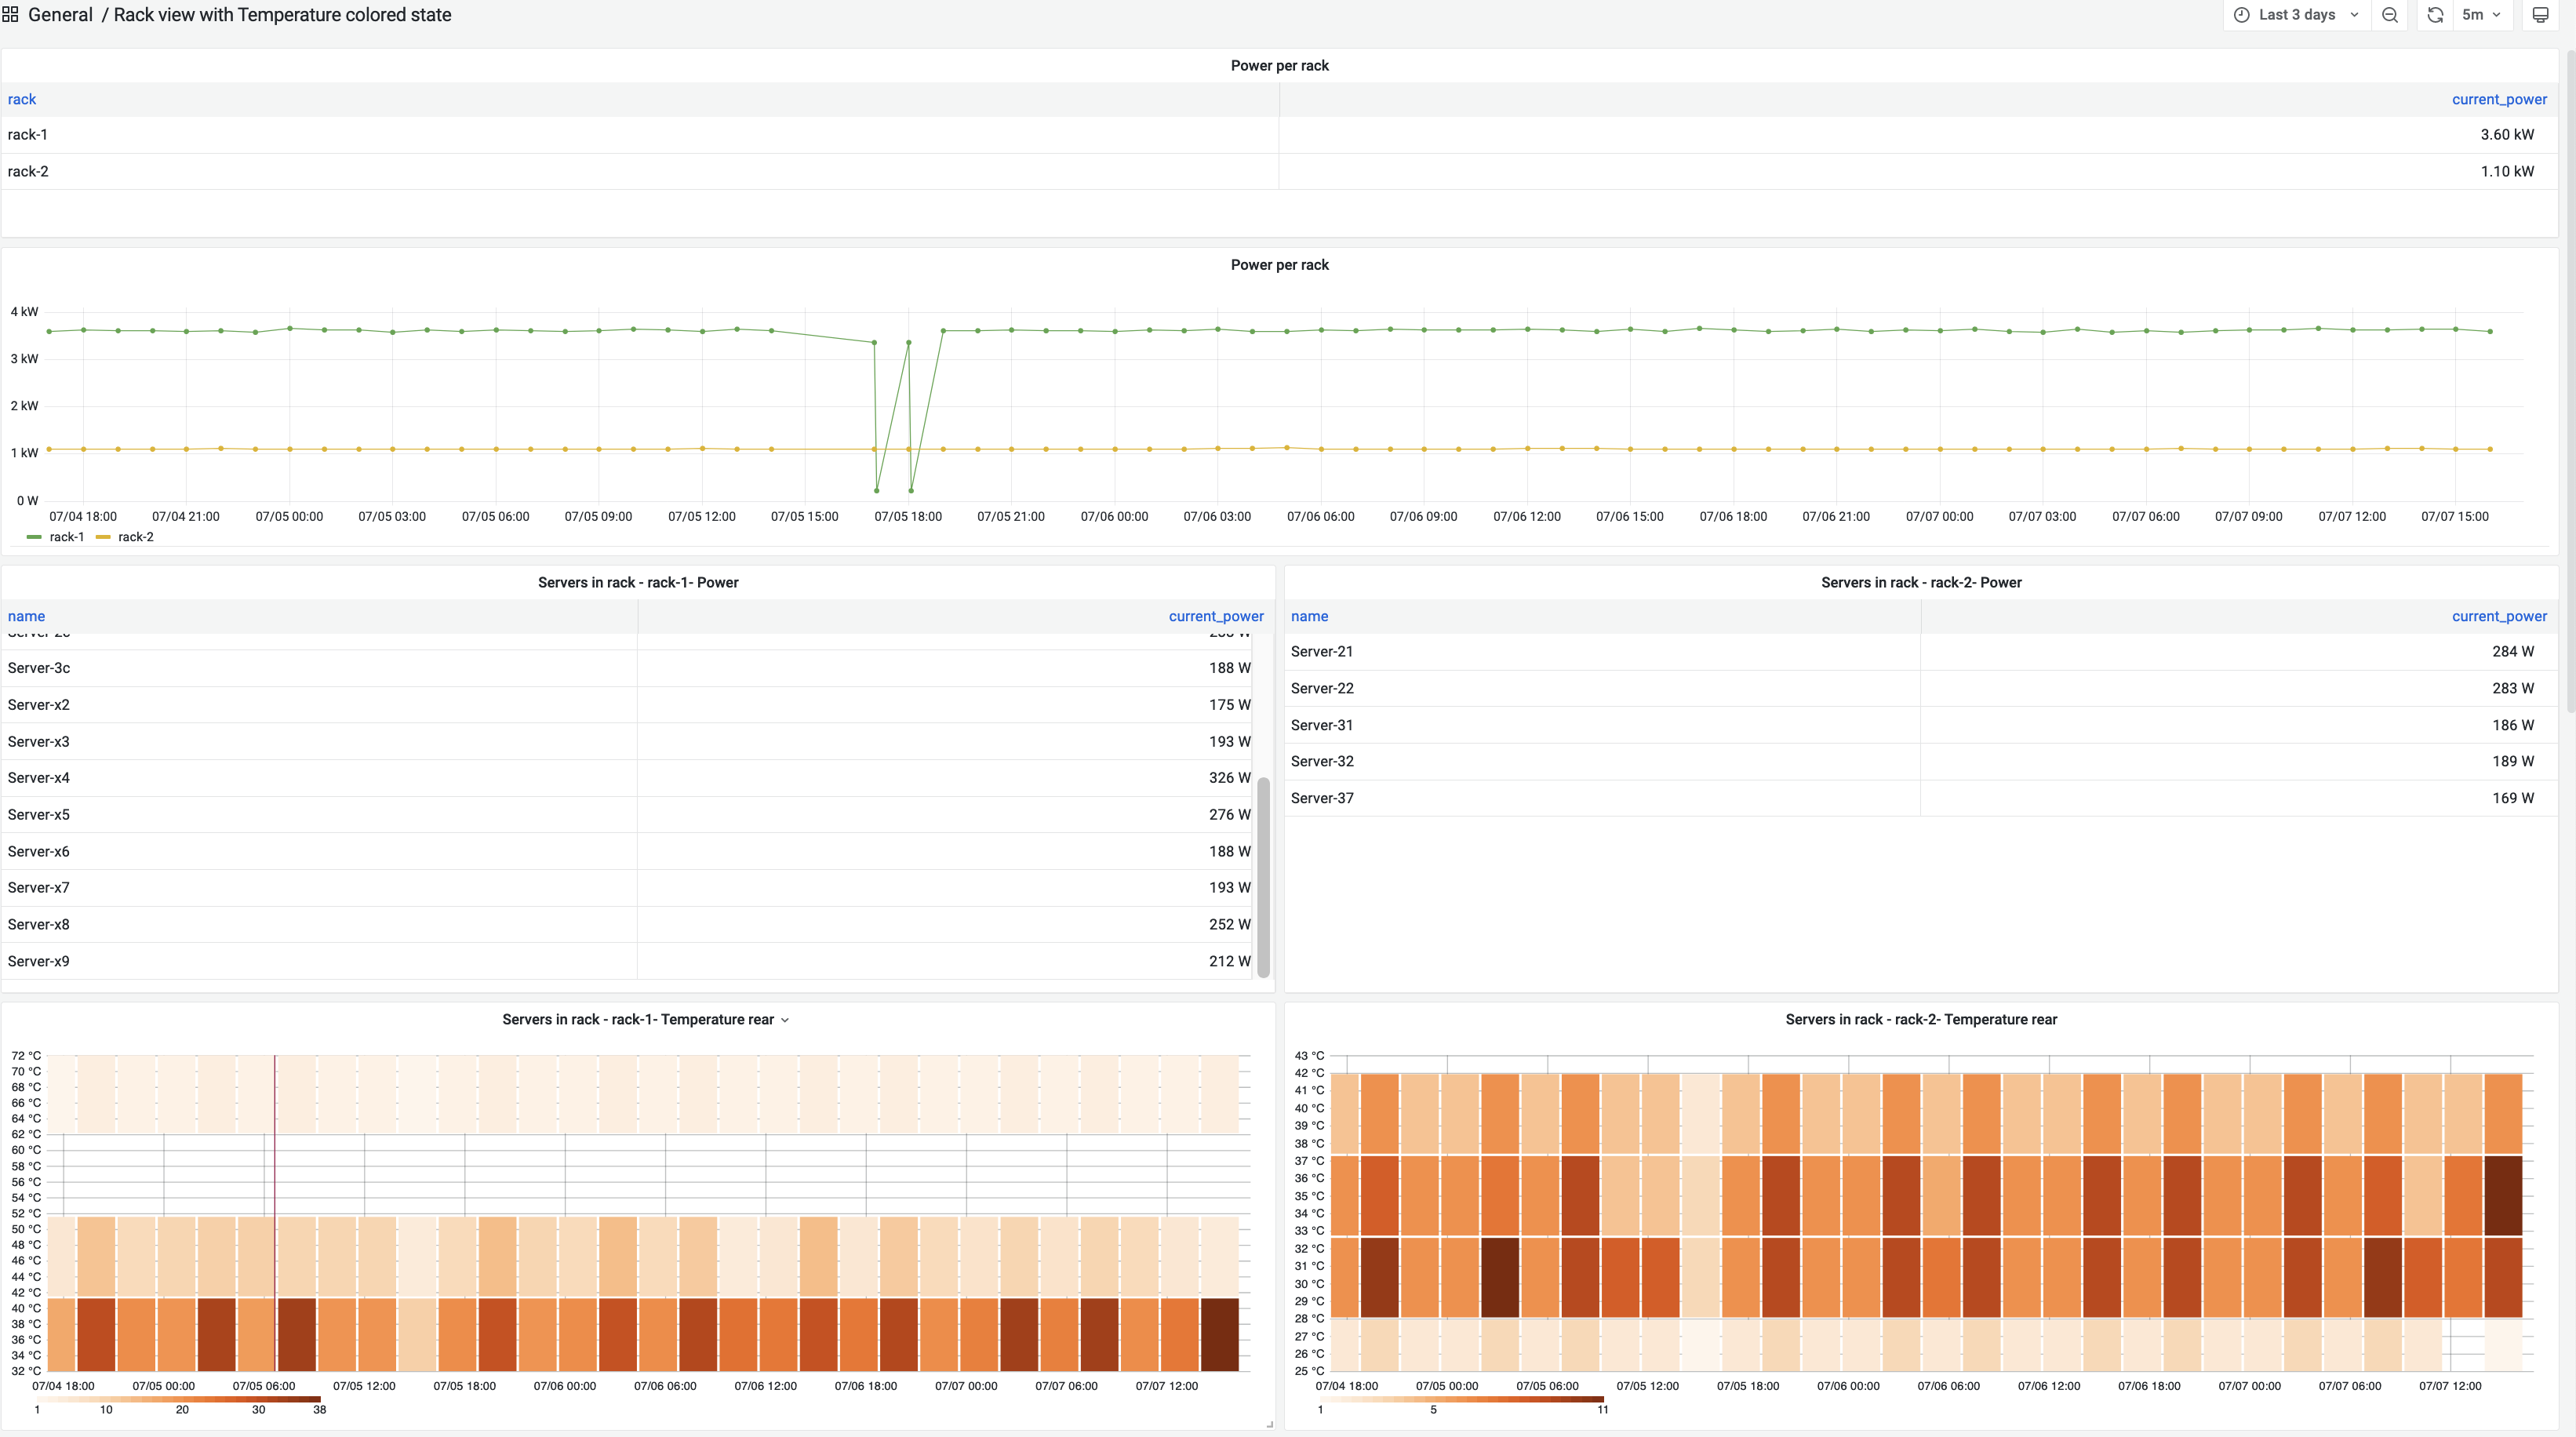Click the rack-1 heatmap color scale legend
Screen dimensions: 2576x1437
178,1399
